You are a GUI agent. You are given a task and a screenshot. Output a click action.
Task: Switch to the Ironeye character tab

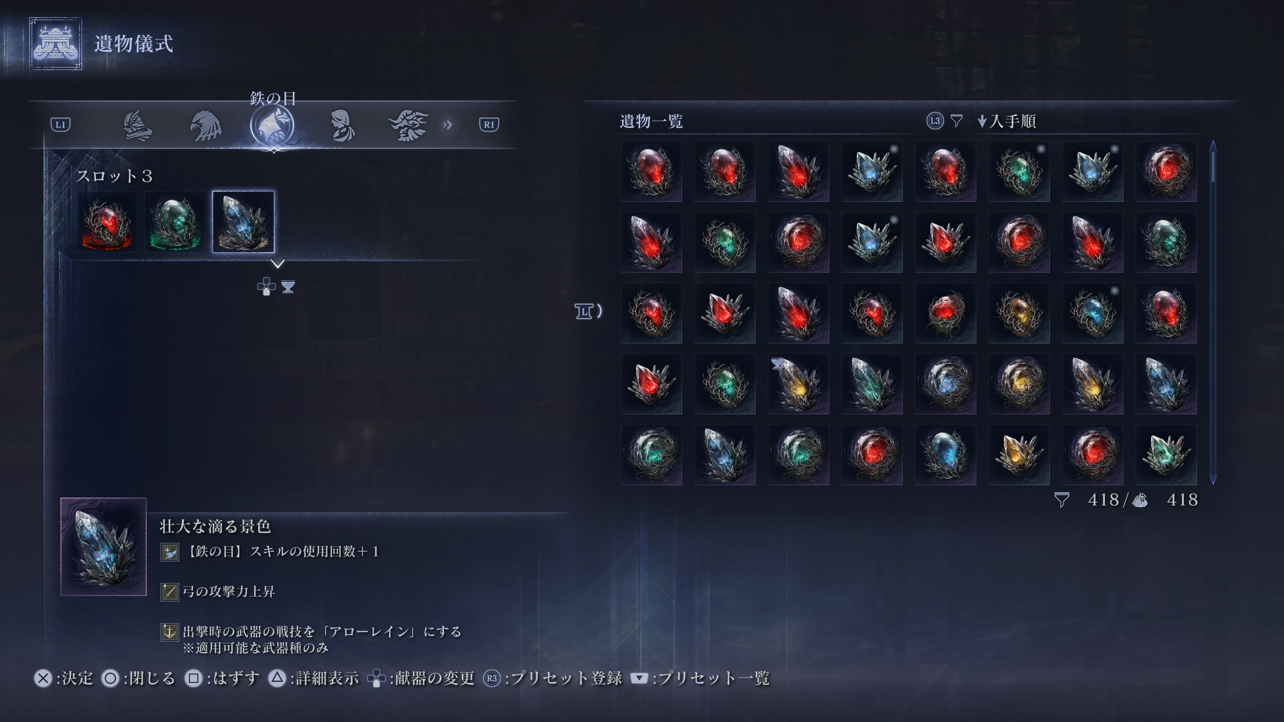272,126
